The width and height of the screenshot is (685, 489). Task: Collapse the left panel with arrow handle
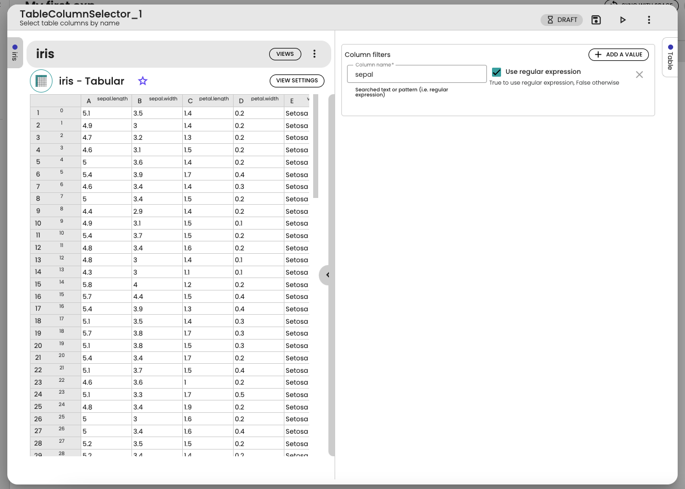point(327,275)
